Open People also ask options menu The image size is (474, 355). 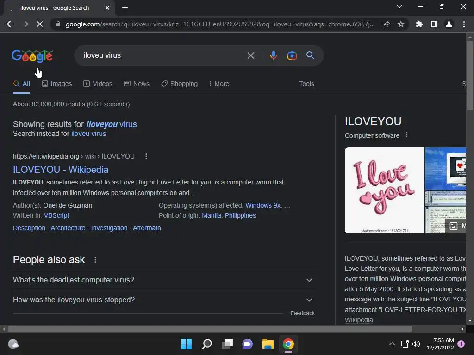click(x=95, y=260)
